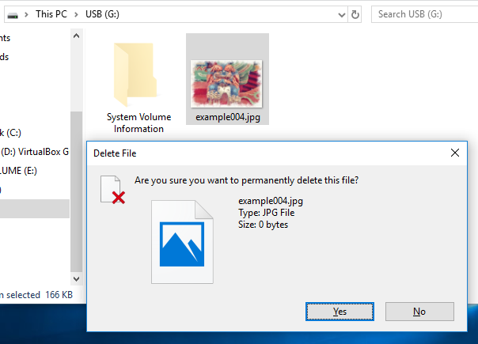Expand chevron after This PC breadcrumb
This screenshot has width=478, height=344.
click(x=76, y=14)
